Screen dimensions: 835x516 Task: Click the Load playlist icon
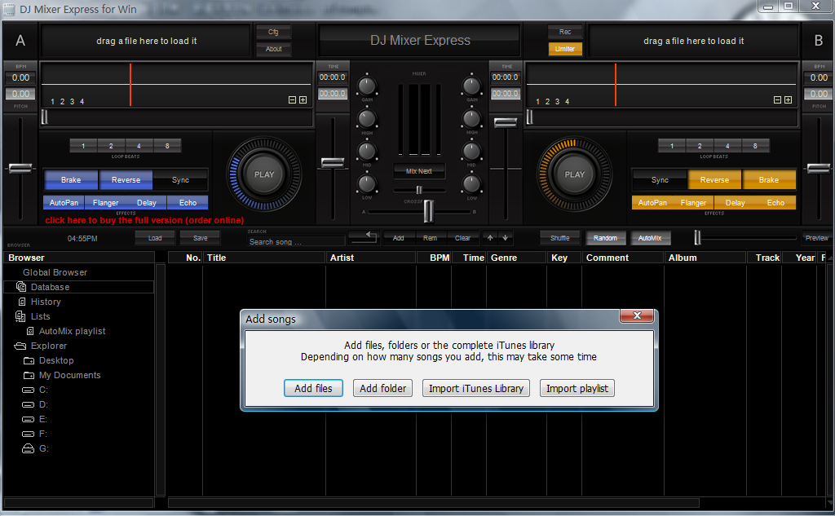point(155,237)
